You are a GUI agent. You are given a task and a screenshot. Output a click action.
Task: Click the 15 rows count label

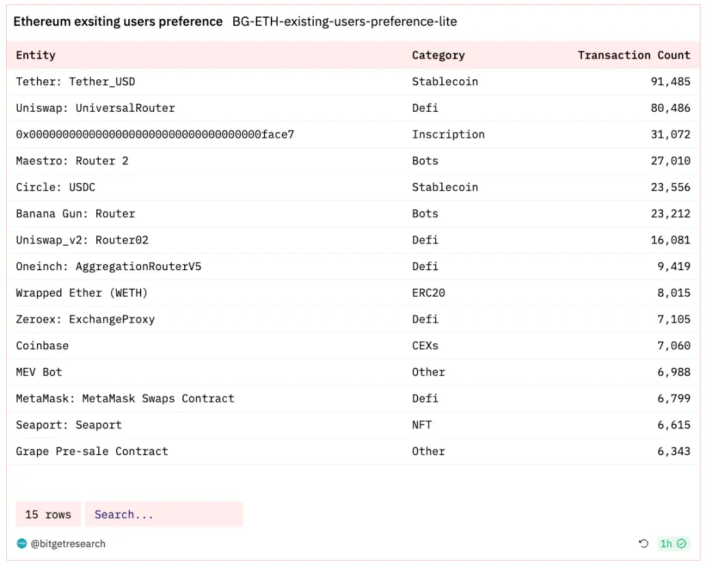[48, 515]
